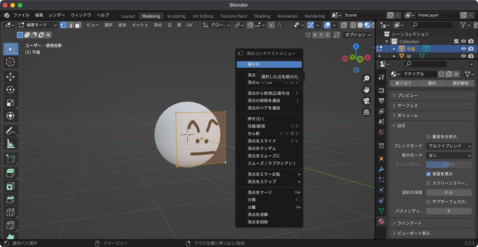Open the メッシュ header menu
This screenshot has width=478, height=247.
point(140,25)
